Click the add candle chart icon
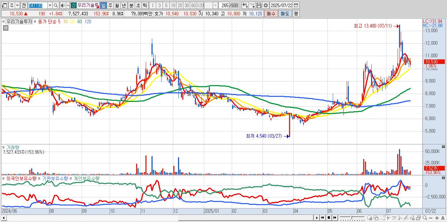Image resolution: width=447 pixels, height=222 pixels. point(245,5)
